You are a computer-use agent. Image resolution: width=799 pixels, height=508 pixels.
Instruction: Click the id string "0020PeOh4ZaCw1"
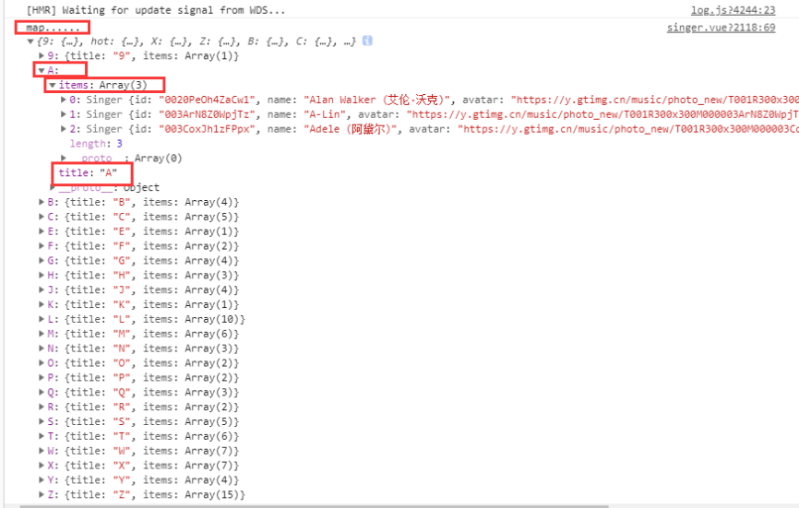point(207,100)
